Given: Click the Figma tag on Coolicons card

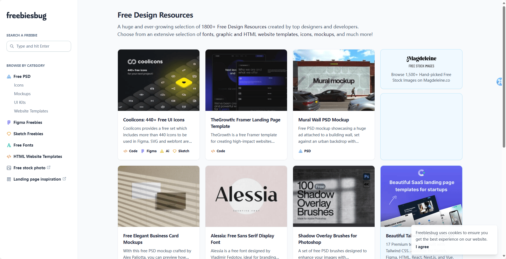Looking at the screenshot, I should [x=149, y=151].
